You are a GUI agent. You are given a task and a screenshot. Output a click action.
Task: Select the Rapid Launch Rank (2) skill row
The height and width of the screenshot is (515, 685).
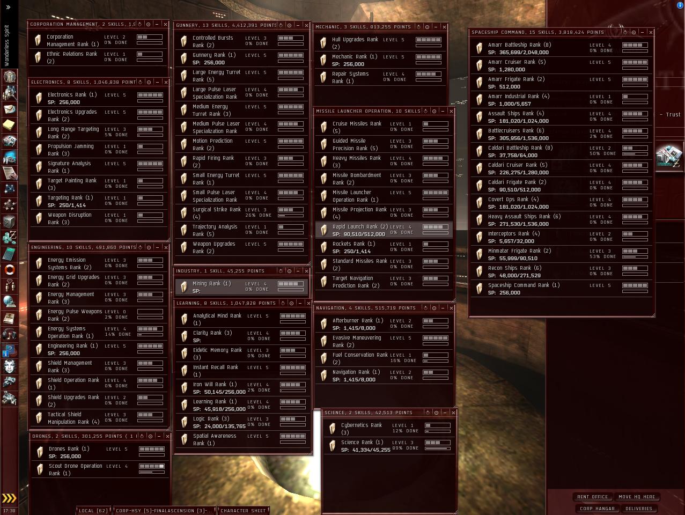tap(384, 230)
